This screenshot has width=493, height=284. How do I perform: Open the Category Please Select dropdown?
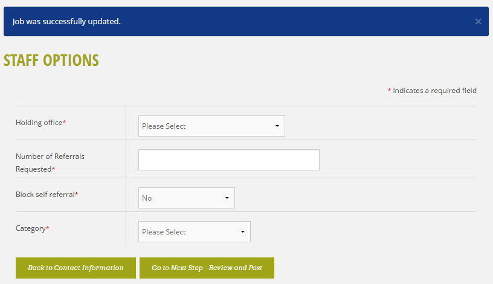click(195, 232)
